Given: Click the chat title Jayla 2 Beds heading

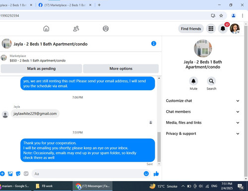Looking at the screenshot, I should (51, 44).
